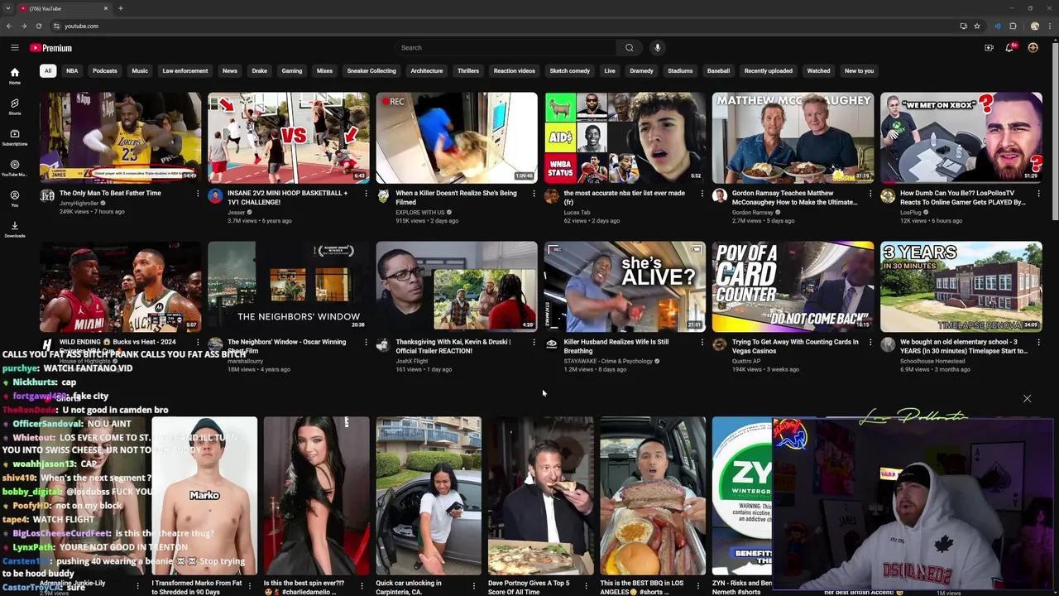This screenshot has height=596, width=1059.
Task: Select the Sketch comedy chip
Action: 570,71
